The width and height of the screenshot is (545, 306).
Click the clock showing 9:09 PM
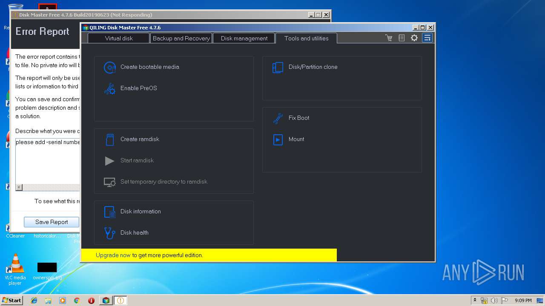[x=523, y=300]
